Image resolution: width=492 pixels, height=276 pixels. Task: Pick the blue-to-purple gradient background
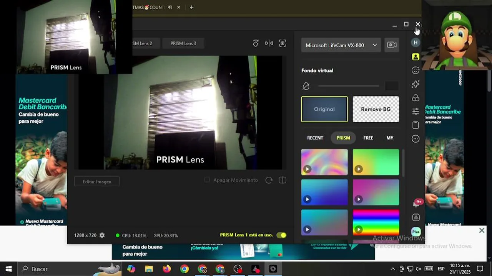point(324,192)
